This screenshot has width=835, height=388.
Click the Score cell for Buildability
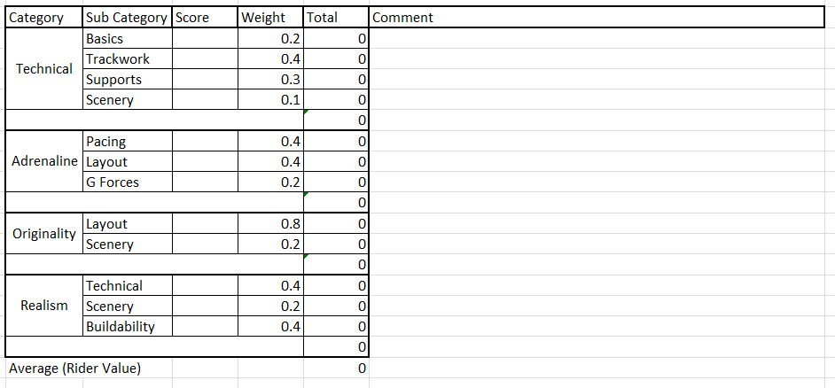coord(206,327)
